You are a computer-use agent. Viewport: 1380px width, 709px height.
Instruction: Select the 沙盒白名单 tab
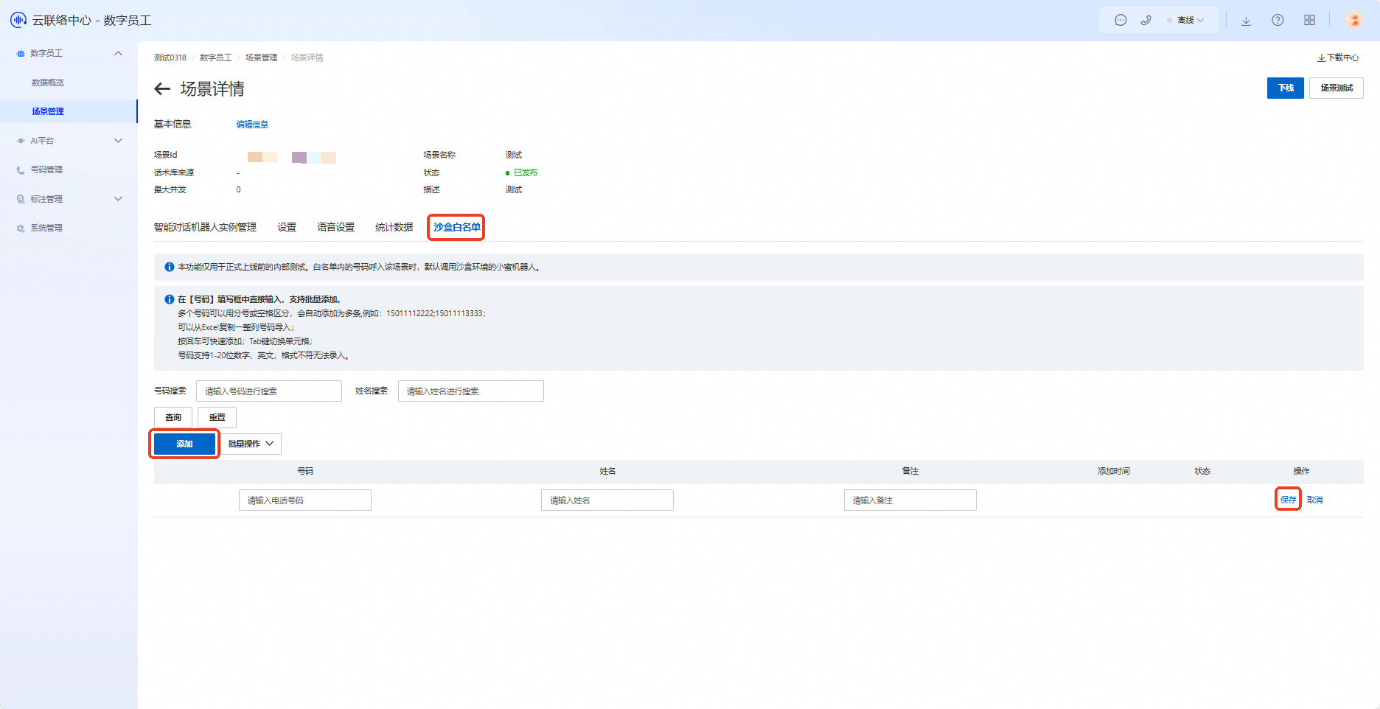pos(457,227)
